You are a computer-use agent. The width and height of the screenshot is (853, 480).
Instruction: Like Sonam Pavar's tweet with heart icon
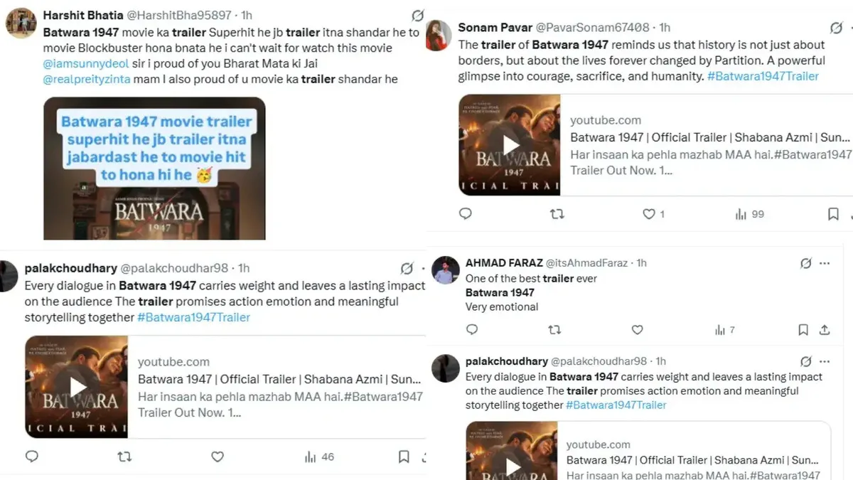click(x=648, y=213)
